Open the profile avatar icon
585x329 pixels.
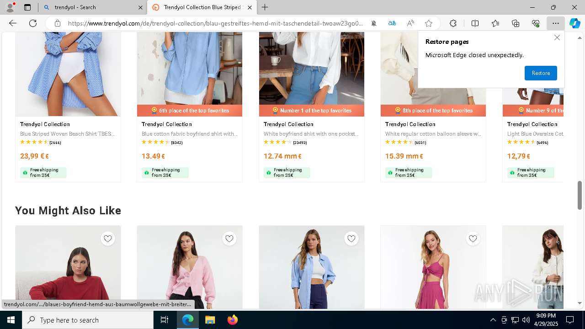[x=10, y=7]
